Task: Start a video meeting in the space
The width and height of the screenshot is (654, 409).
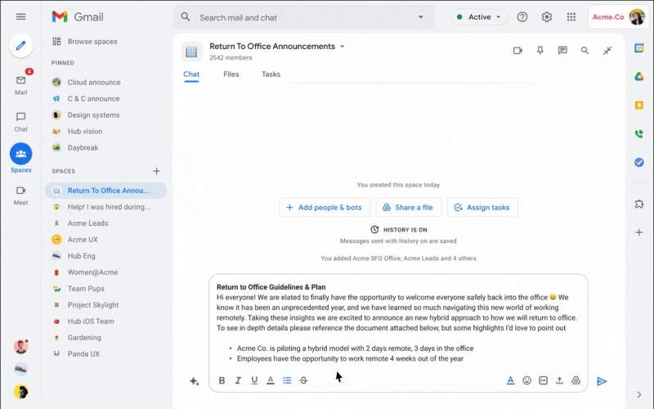Action: pos(517,51)
